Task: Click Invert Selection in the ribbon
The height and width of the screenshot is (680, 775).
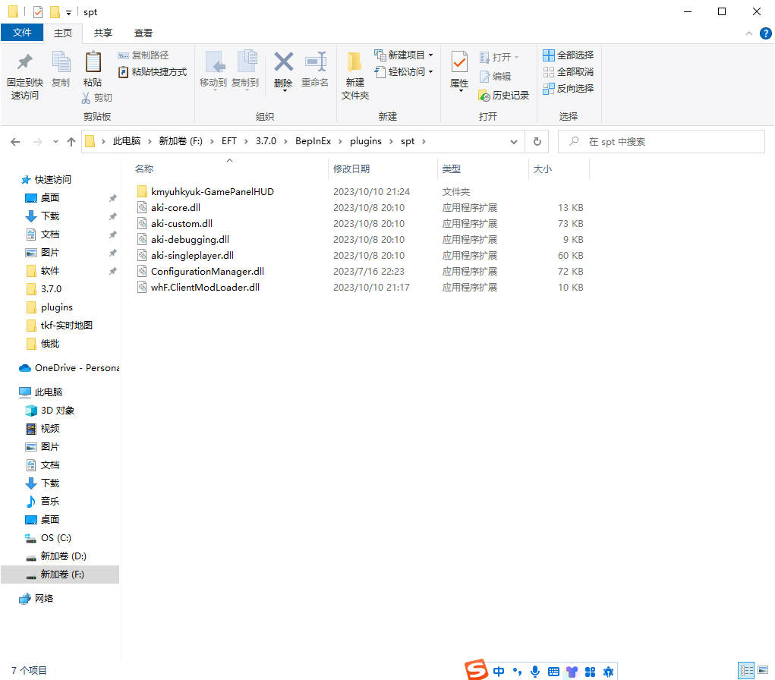Action: 568,89
